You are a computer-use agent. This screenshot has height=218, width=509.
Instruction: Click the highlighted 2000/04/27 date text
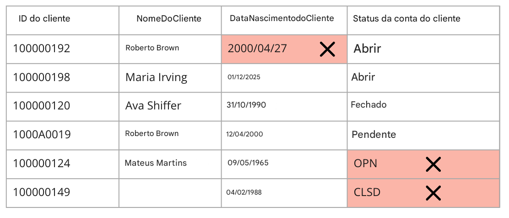[x=257, y=49]
